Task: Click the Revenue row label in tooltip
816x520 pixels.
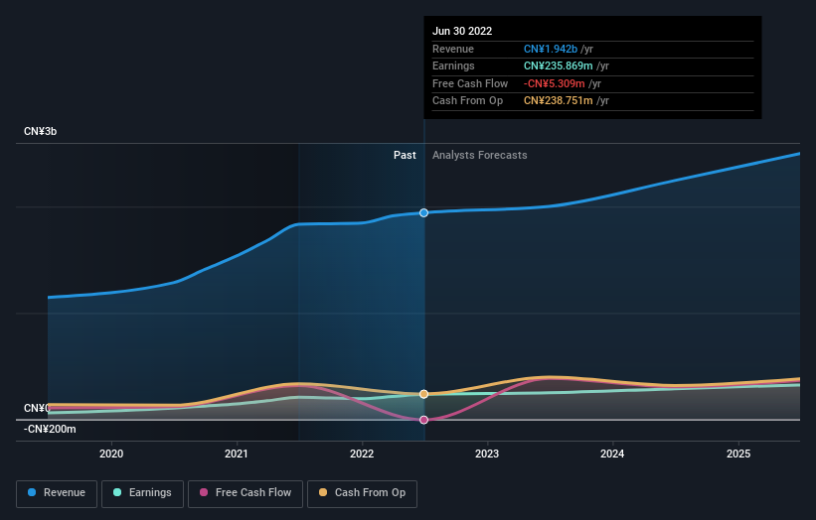Action: (453, 49)
